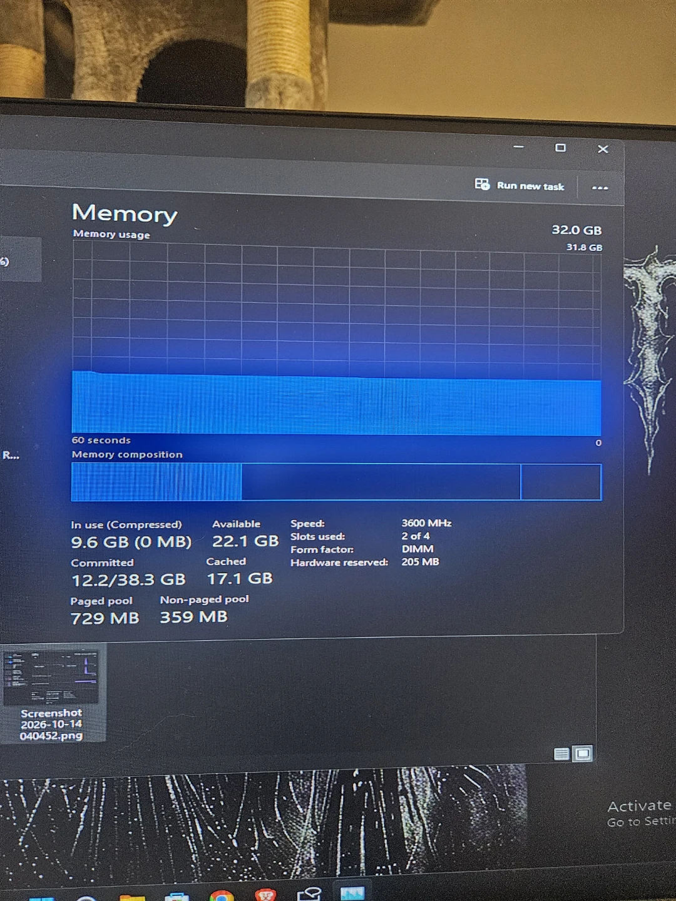Open Brave browser from the taskbar
Image resolution: width=676 pixels, height=901 pixels.
pyautogui.click(x=265, y=895)
